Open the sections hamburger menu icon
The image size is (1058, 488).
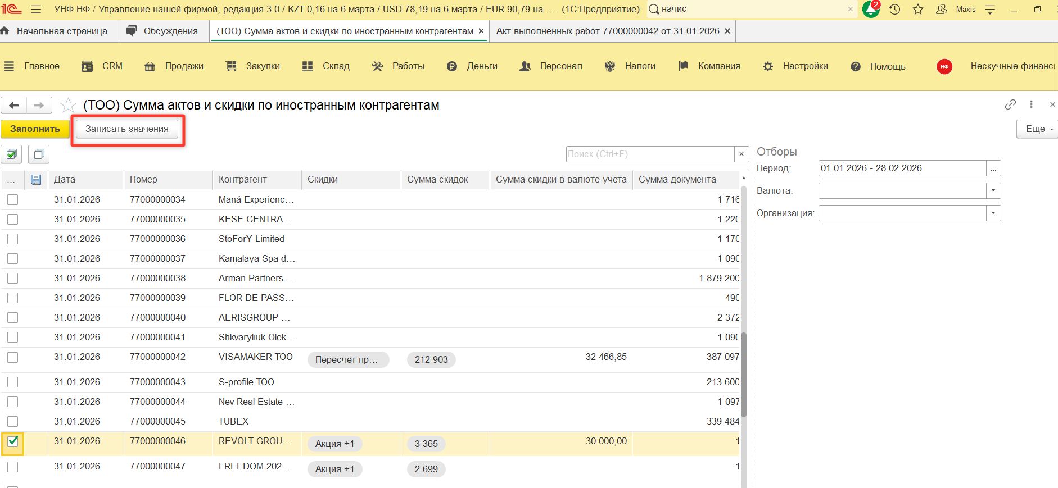click(x=9, y=66)
